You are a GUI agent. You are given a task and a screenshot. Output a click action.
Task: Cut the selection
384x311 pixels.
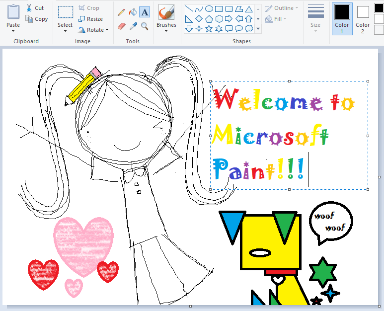[x=35, y=8]
